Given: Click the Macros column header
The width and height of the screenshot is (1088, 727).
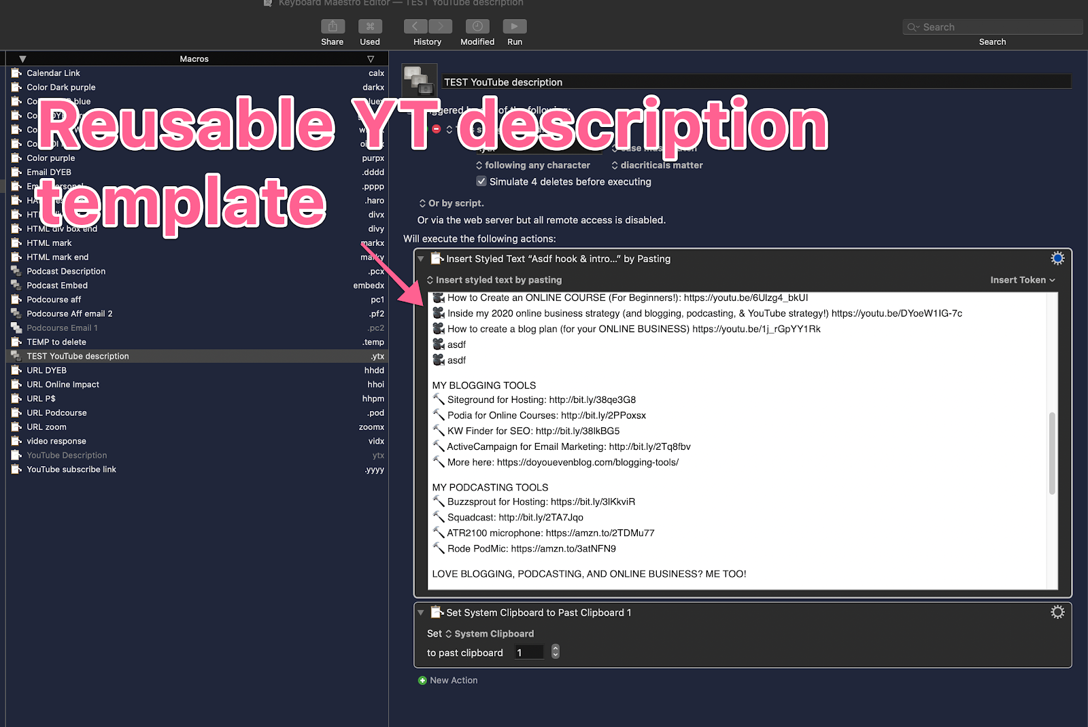Looking at the screenshot, I should point(194,59).
